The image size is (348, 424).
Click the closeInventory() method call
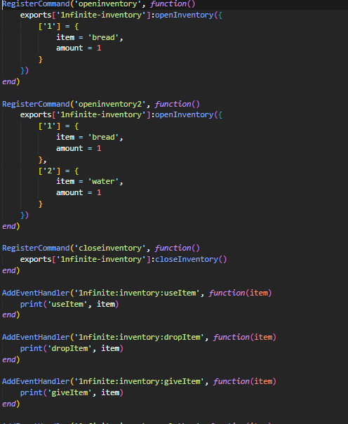[191, 259]
